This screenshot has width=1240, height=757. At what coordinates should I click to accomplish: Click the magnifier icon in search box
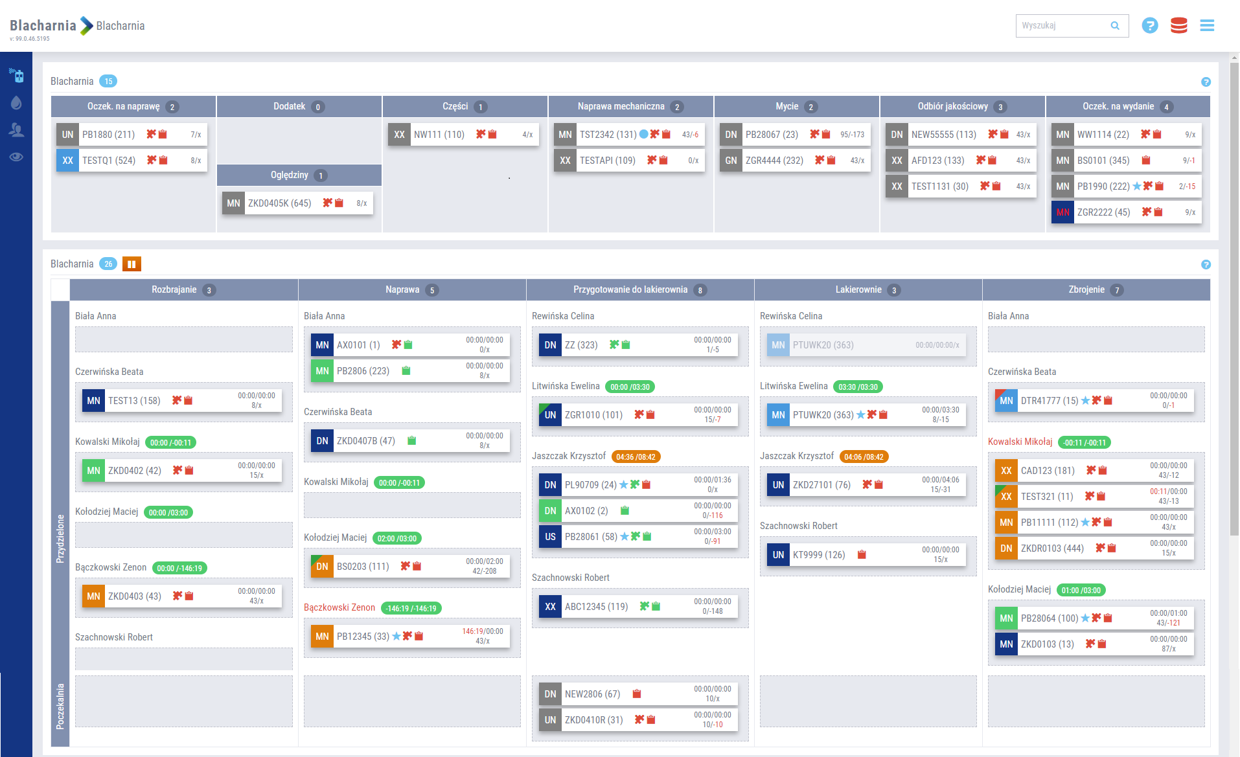[1115, 26]
